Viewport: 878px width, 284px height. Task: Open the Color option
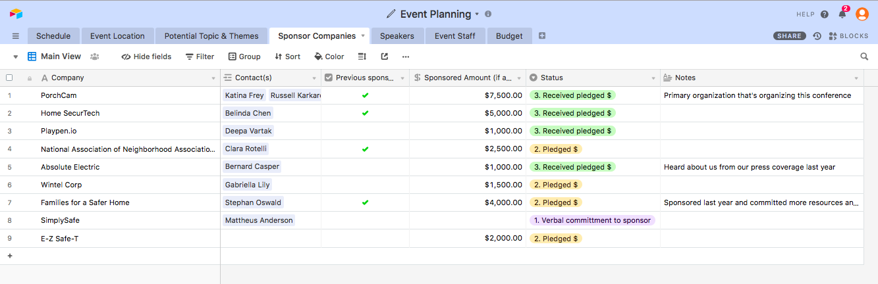click(x=329, y=57)
